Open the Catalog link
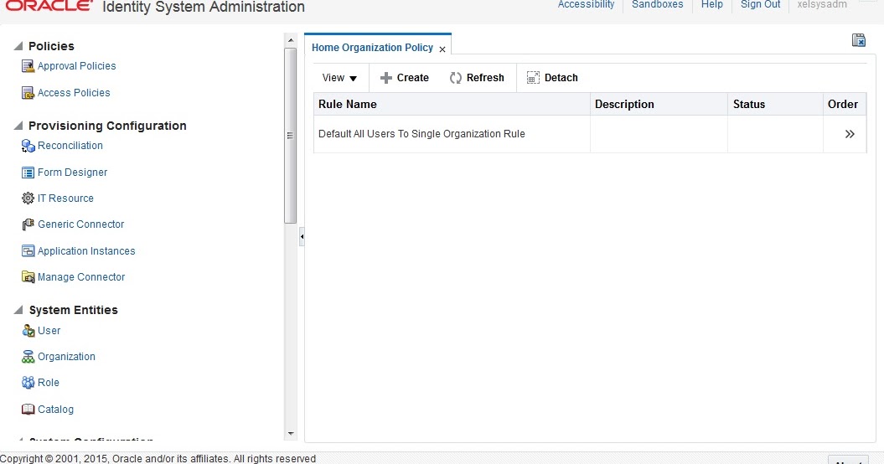The width and height of the screenshot is (884, 464). pyautogui.click(x=55, y=410)
